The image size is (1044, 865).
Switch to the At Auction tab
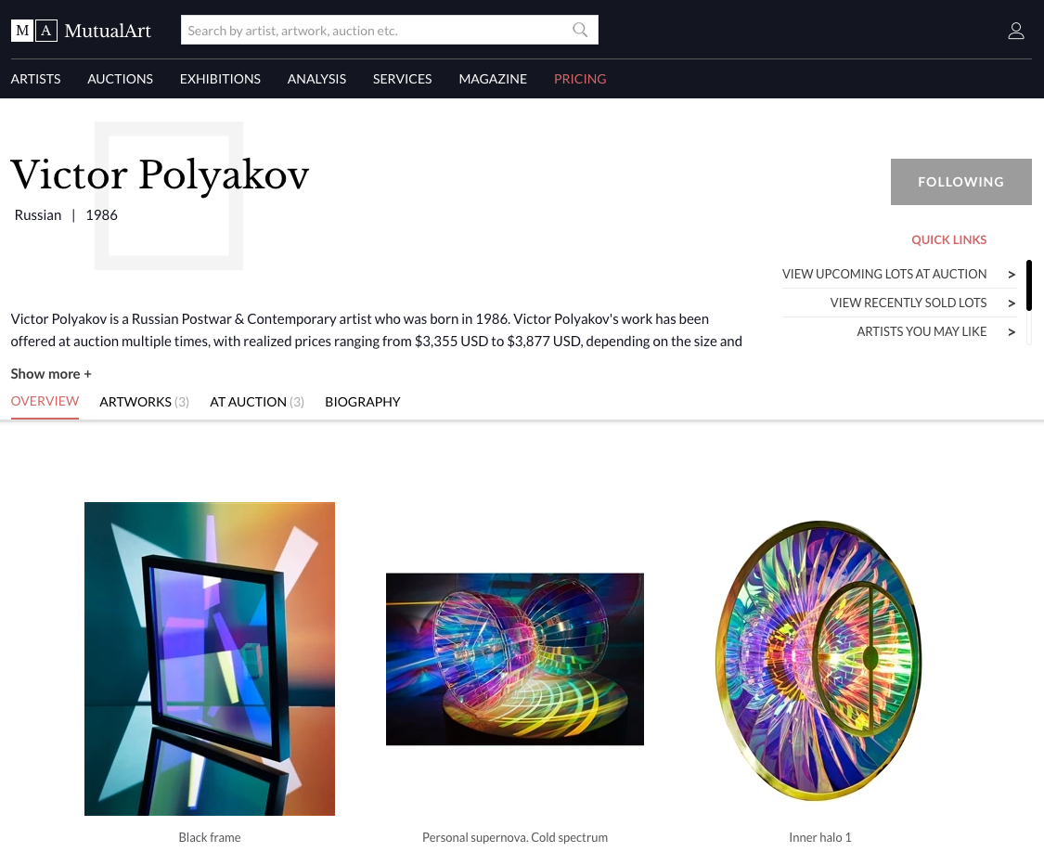pyautogui.click(x=257, y=402)
